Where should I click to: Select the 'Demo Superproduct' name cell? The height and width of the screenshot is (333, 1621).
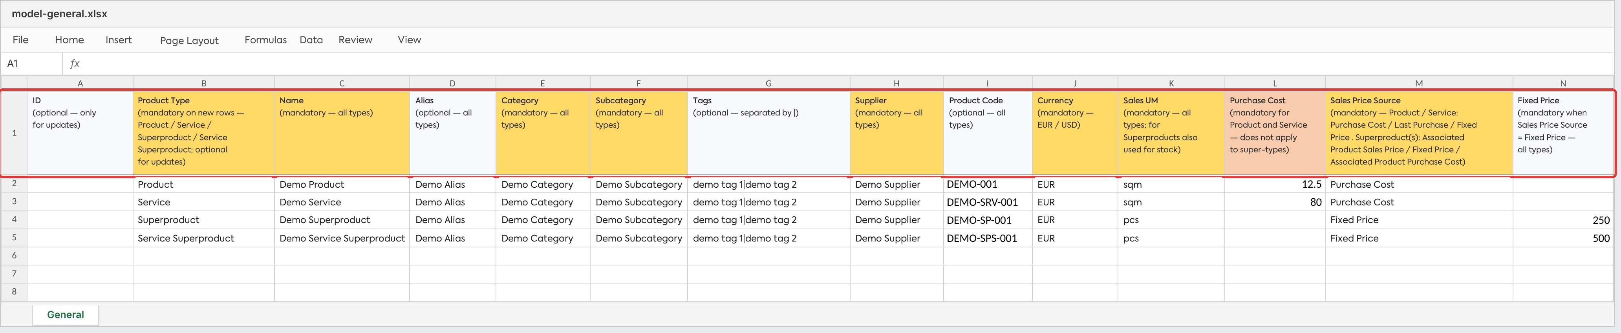tap(342, 220)
